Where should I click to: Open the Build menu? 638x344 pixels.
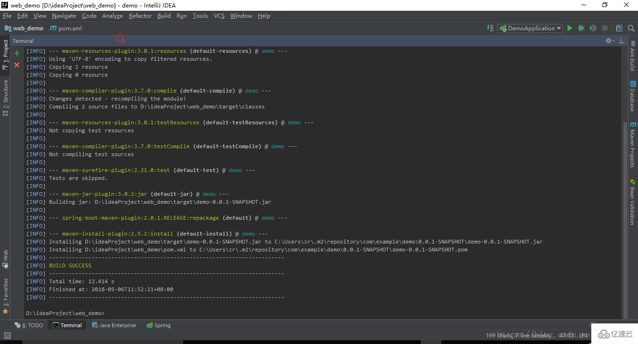point(164,15)
